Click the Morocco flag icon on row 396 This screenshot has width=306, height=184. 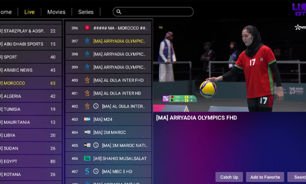point(87,28)
